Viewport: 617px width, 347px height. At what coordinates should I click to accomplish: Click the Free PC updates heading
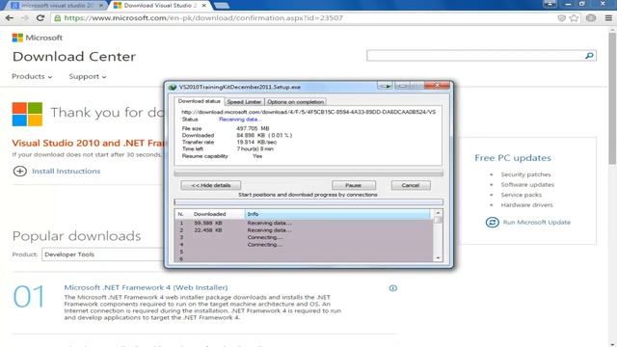click(513, 158)
